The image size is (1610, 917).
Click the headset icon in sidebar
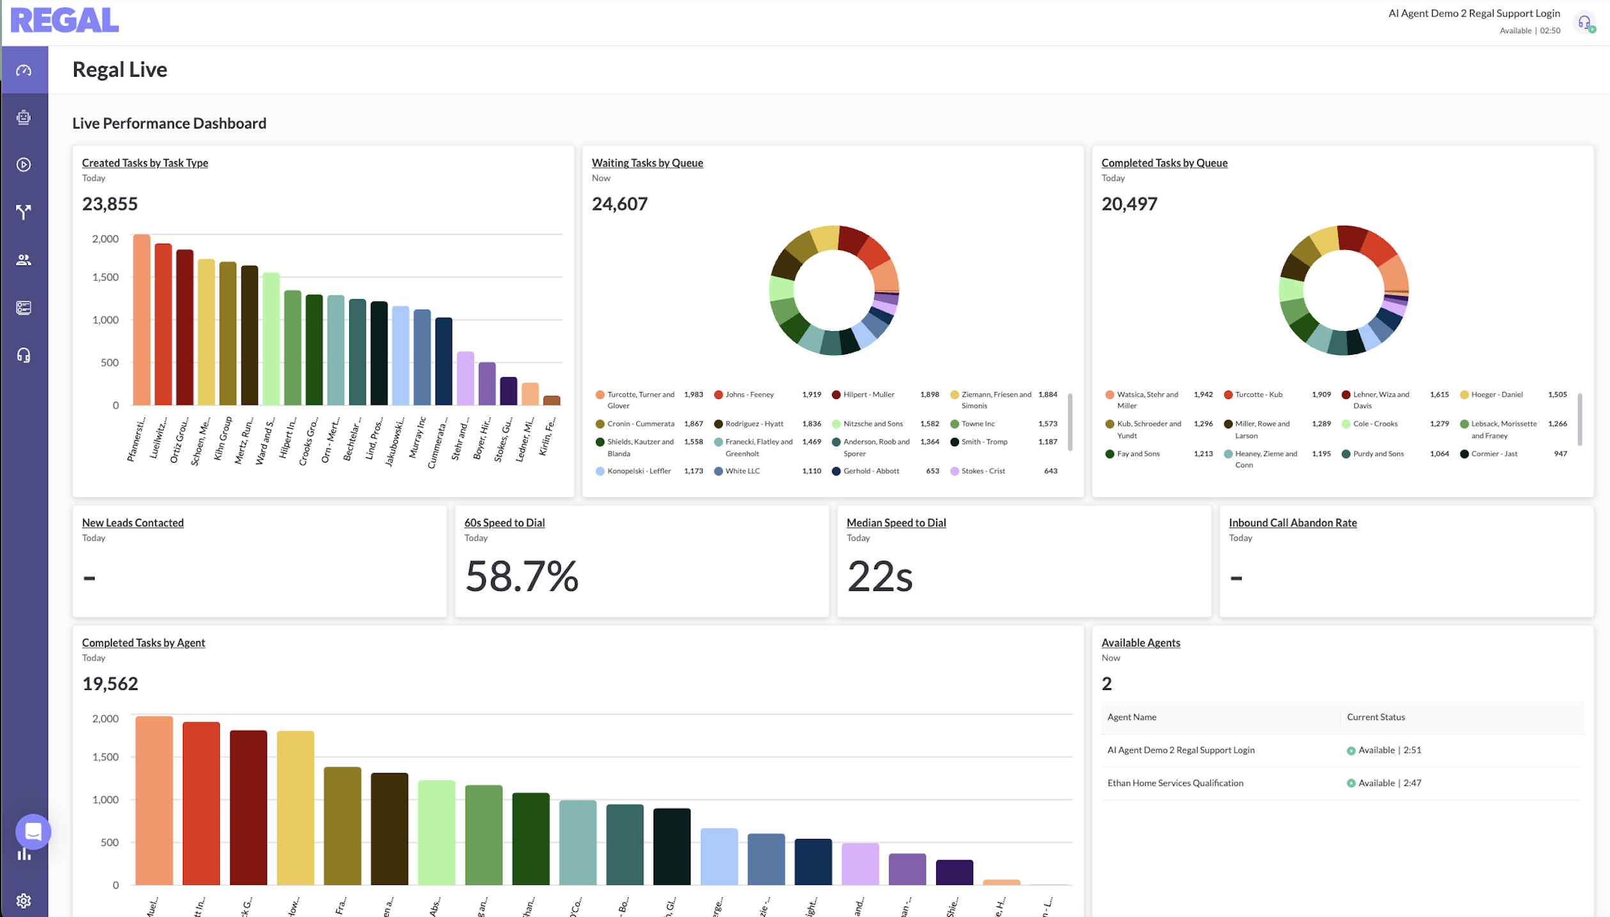coord(24,356)
